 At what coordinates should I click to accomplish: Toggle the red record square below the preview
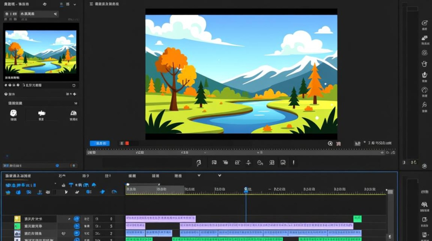(127, 143)
